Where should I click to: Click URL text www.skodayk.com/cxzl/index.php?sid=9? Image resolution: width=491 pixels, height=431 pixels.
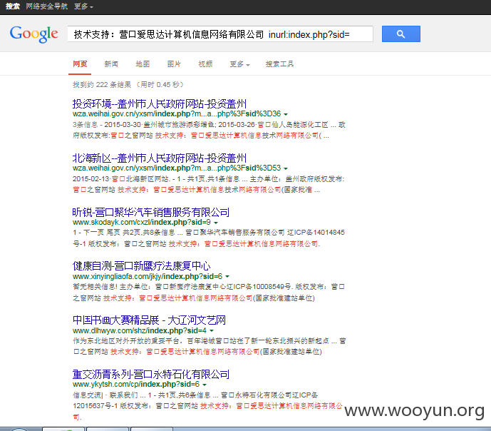coord(142,222)
